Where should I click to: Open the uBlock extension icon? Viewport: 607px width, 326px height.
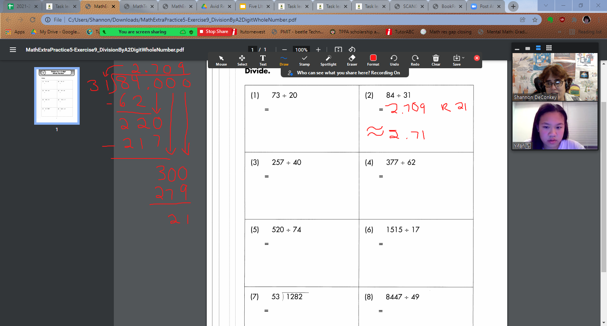(562, 20)
